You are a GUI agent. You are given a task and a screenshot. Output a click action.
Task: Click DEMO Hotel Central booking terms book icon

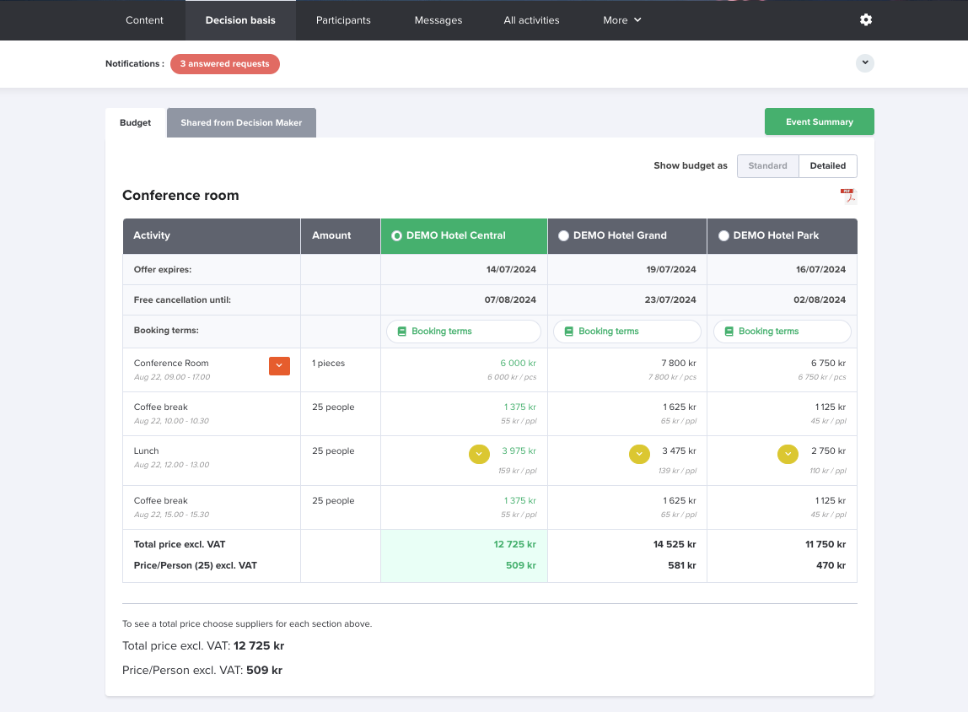point(402,332)
